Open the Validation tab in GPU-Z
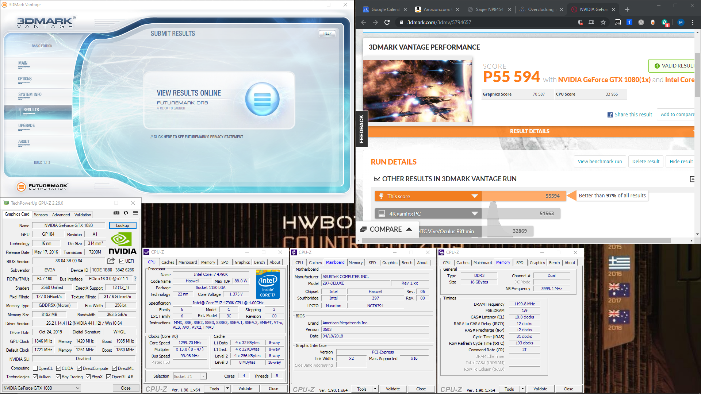This screenshot has height=394, width=701. pos(83,215)
